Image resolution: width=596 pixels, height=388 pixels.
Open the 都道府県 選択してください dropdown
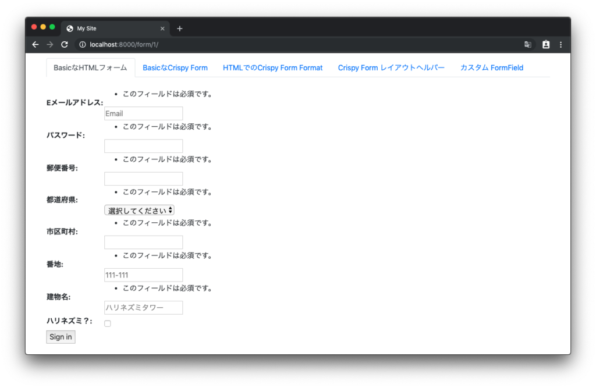point(139,209)
